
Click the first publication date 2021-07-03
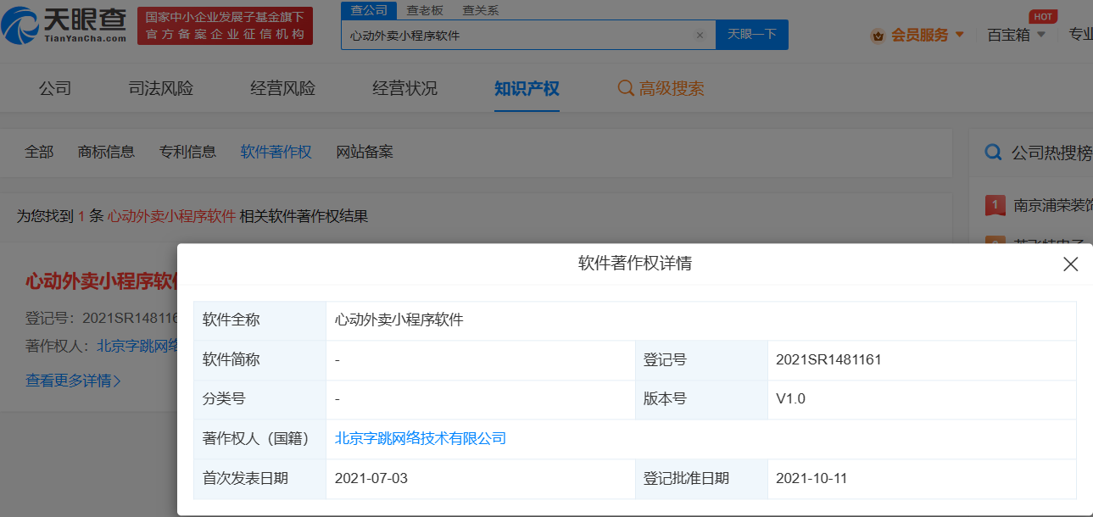click(371, 478)
